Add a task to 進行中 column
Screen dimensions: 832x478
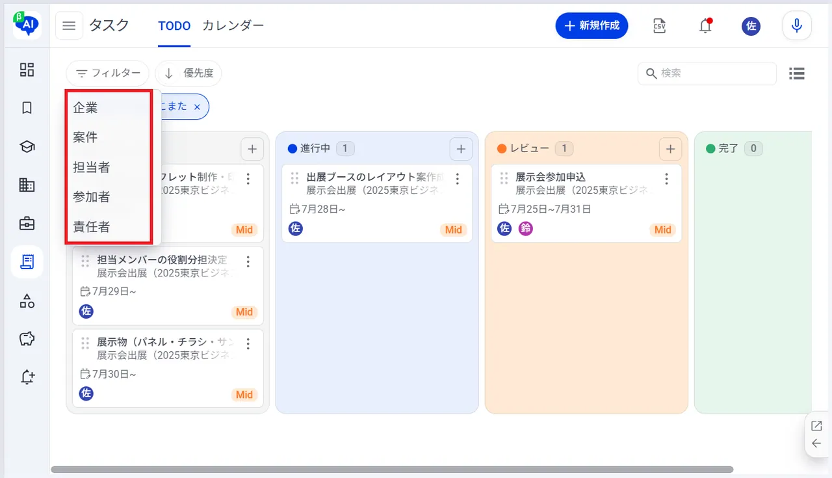pos(461,149)
